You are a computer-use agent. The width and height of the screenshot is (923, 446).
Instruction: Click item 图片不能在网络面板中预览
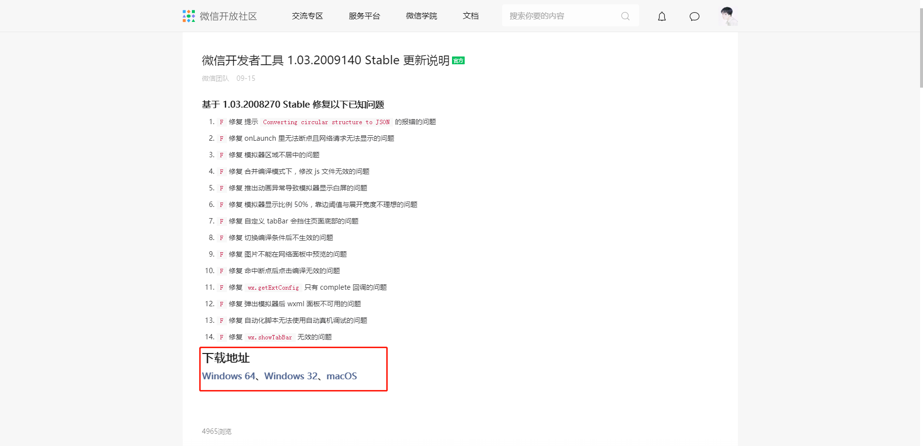(288, 254)
